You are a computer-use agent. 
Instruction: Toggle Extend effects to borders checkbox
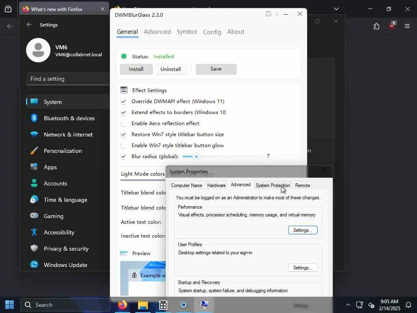click(x=123, y=112)
